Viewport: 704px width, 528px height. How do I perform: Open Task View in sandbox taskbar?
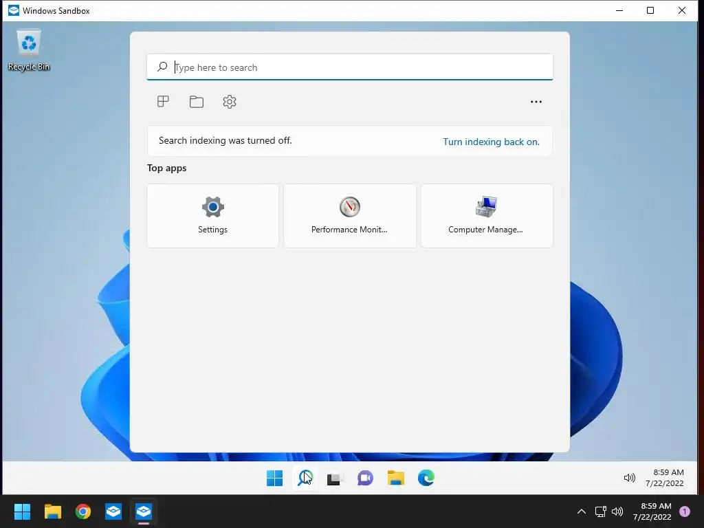335,478
